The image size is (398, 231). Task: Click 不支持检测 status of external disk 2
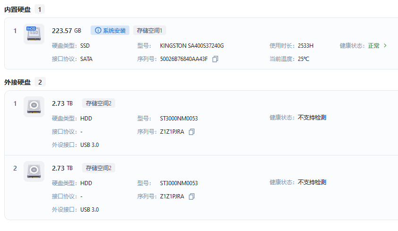[312, 182]
